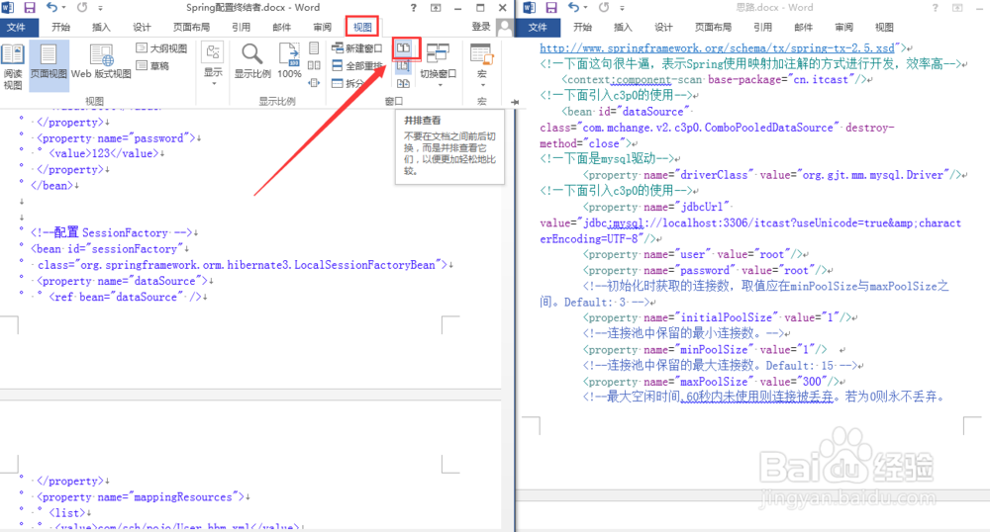Open 文件 tab in 思路.docx window

(x=538, y=27)
